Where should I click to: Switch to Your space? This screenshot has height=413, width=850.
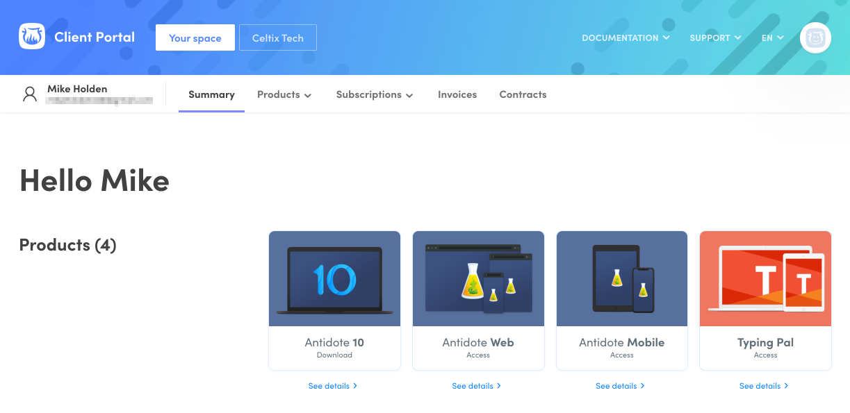point(195,38)
